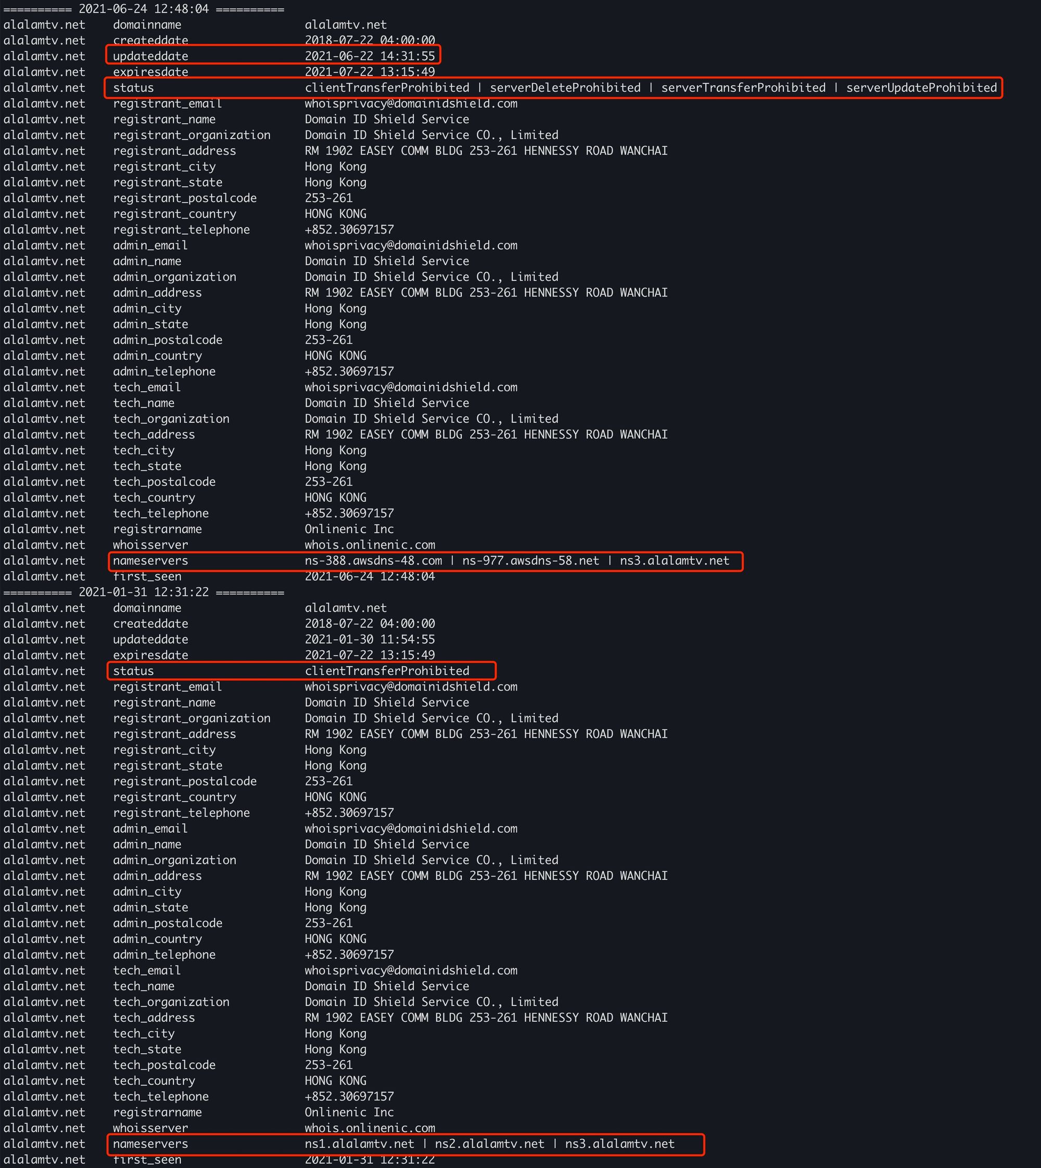This screenshot has height=1168, width=1041.
Task: Click first_seen value 2021-06-24 12:48:04
Action: coord(370,577)
